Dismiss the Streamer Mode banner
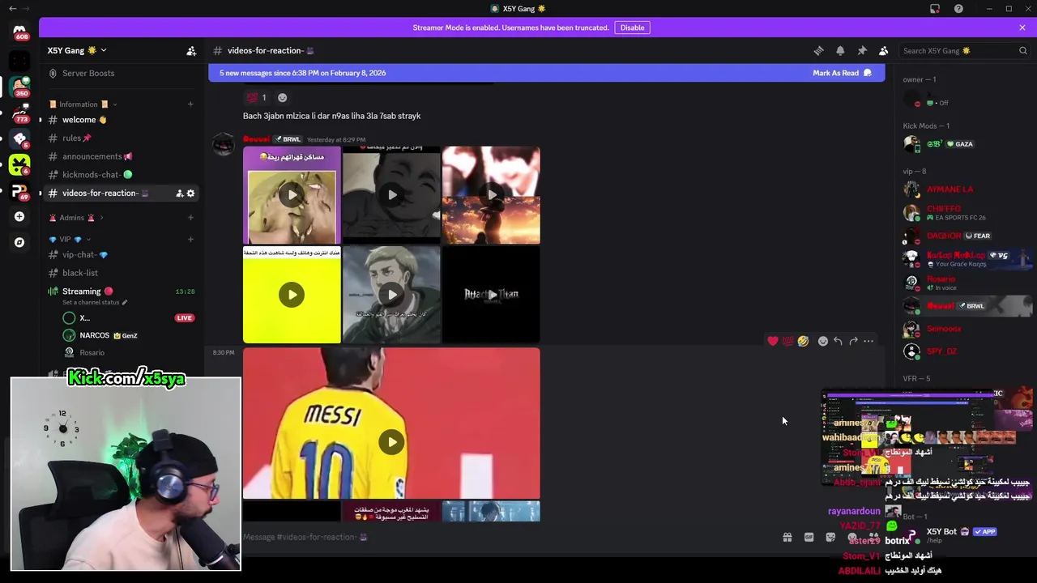 tap(1022, 28)
